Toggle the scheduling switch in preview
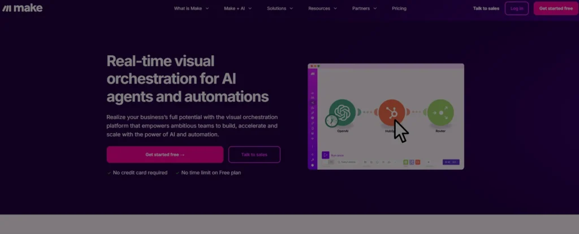This screenshot has height=234, width=579. click(328, 162)
